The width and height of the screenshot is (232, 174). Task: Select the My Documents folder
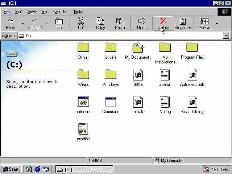pyautogui.click(x=138, y=47)
